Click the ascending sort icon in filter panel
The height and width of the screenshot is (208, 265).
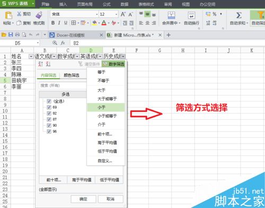point(41,64)
